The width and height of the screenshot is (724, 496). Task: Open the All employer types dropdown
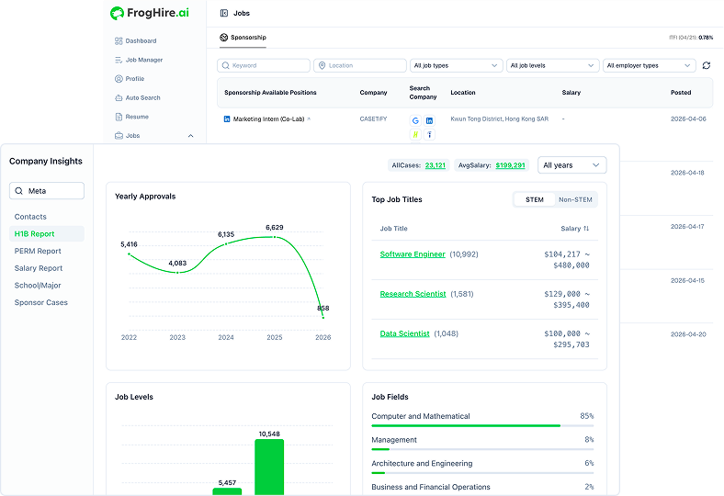(650, 65)
